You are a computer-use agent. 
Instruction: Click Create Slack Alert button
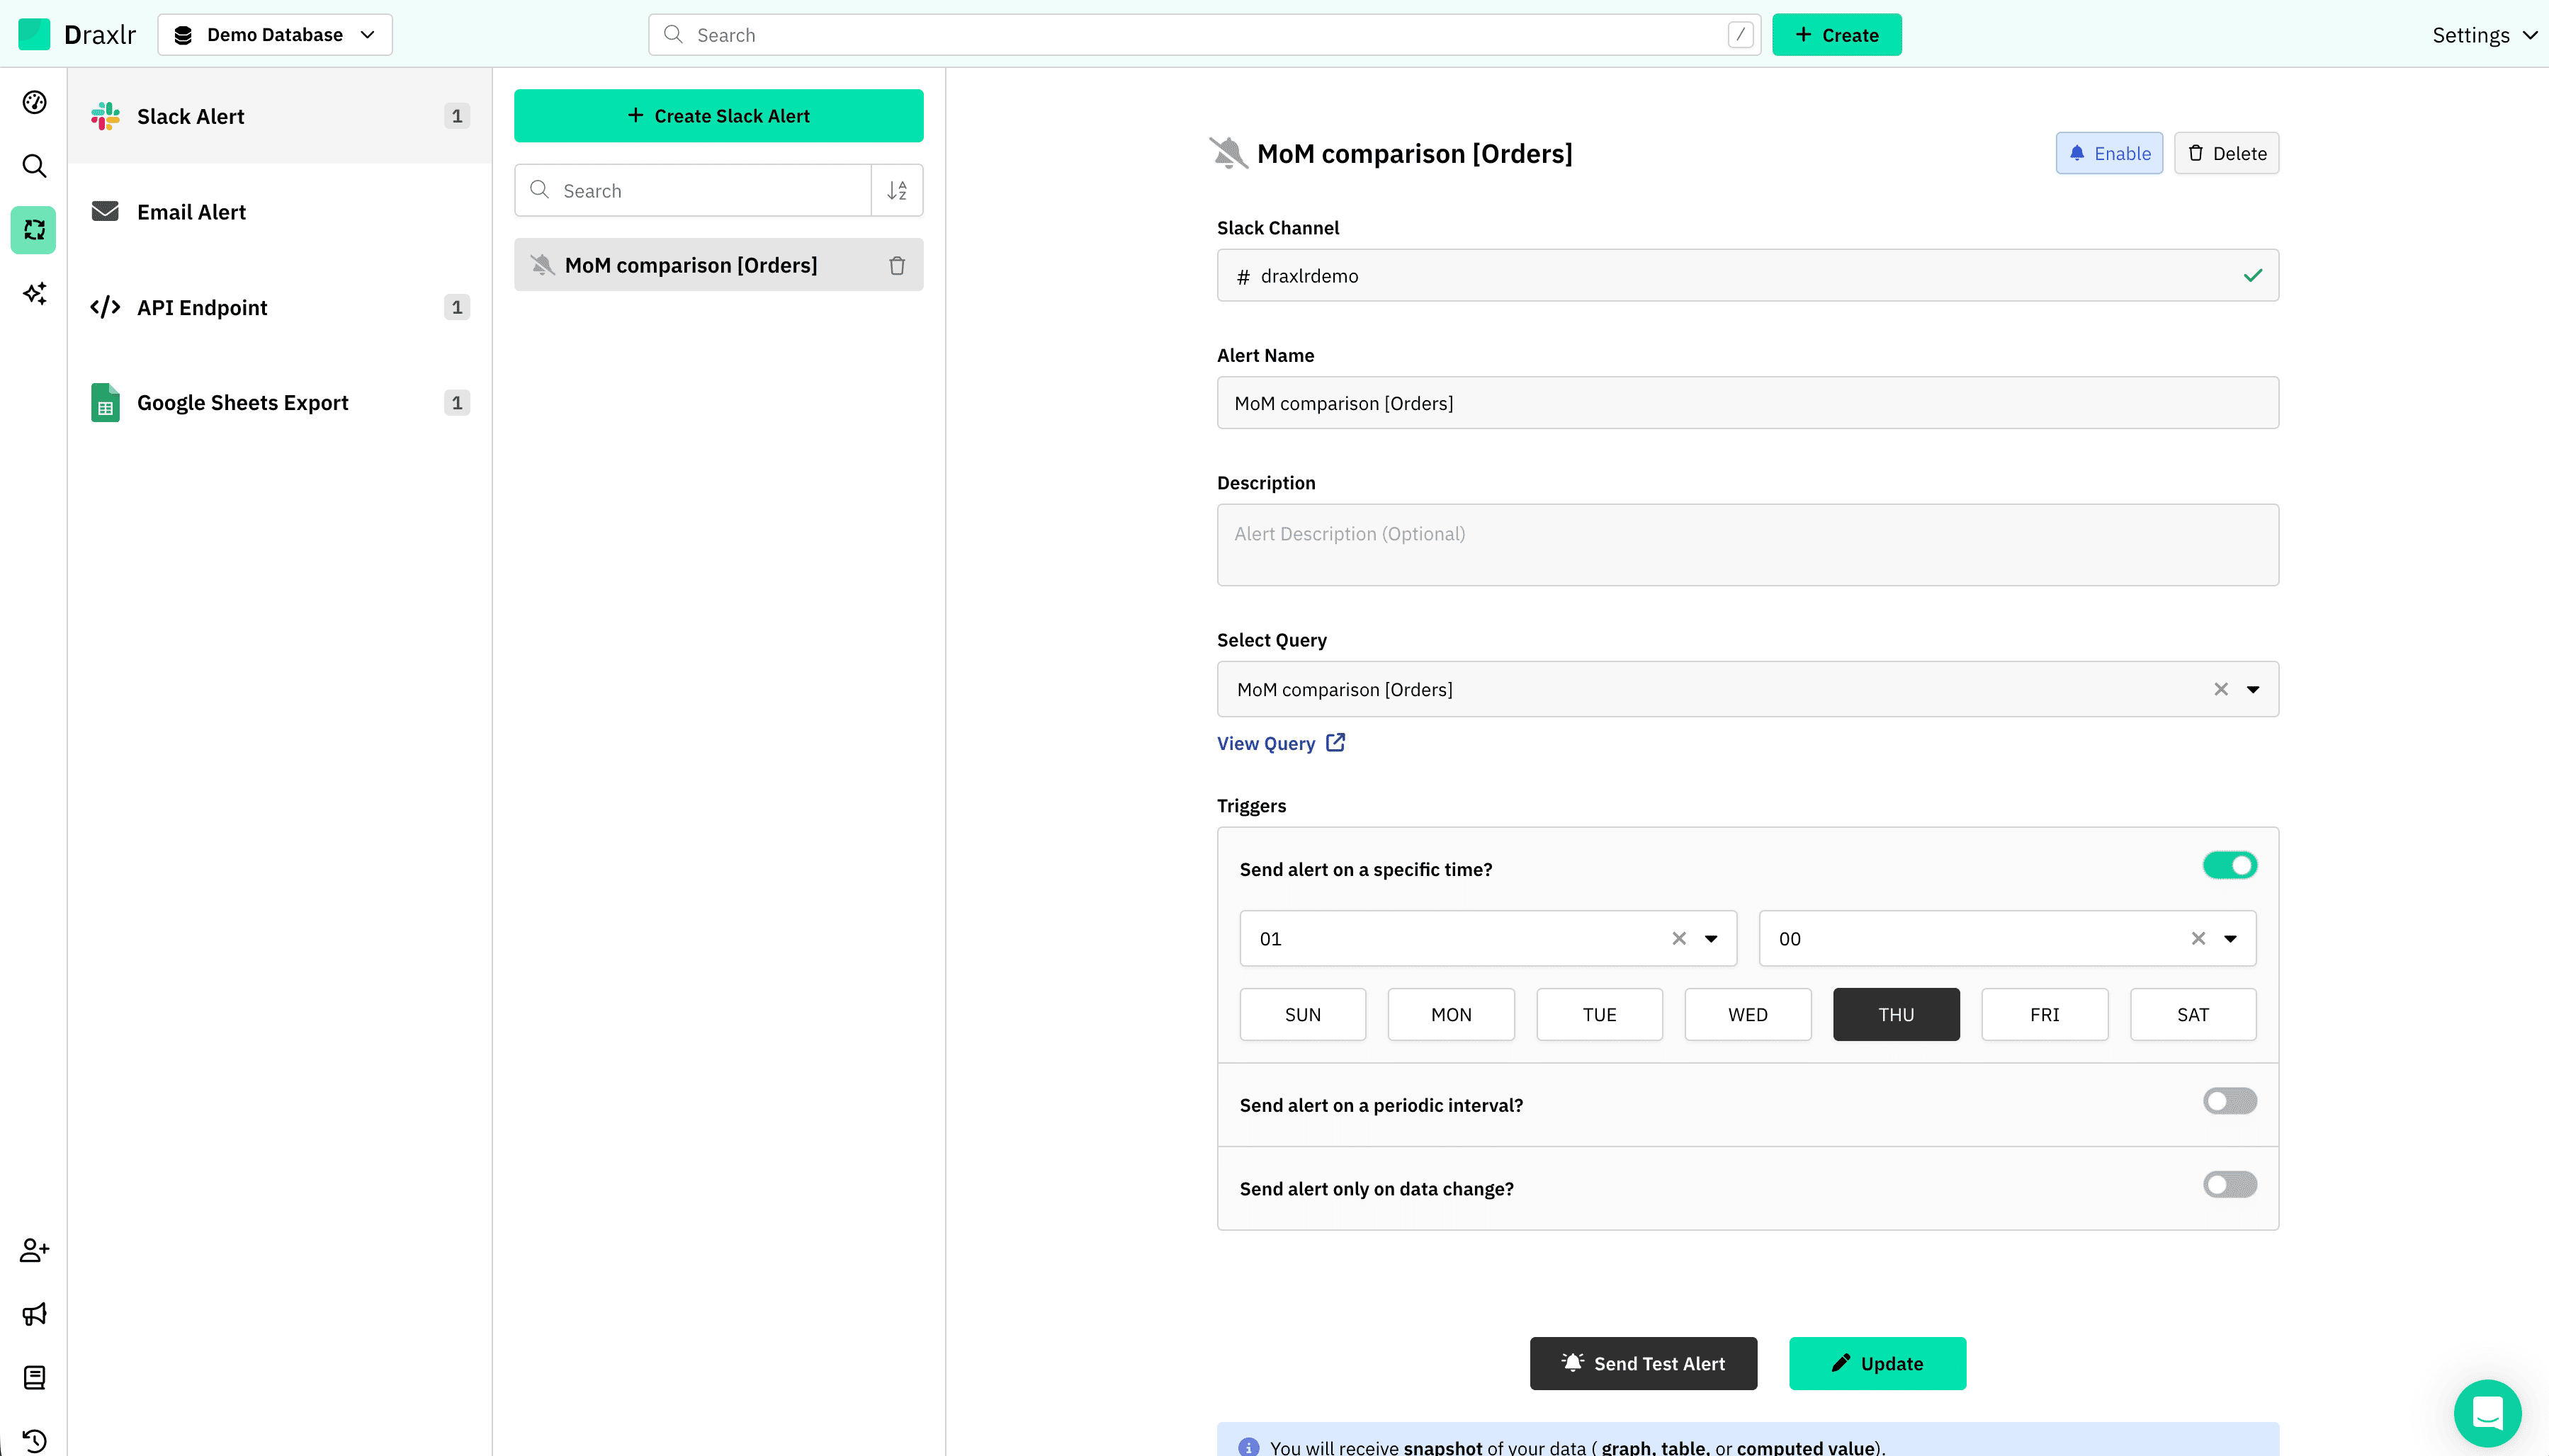click(x=718, y=116)
